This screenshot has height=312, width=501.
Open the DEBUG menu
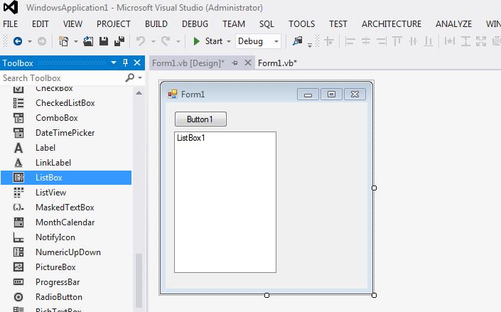tap(195, 24)
